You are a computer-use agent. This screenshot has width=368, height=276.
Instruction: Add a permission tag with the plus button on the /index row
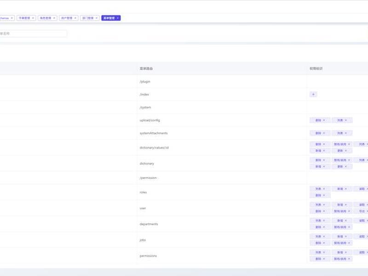click(313, 94)
